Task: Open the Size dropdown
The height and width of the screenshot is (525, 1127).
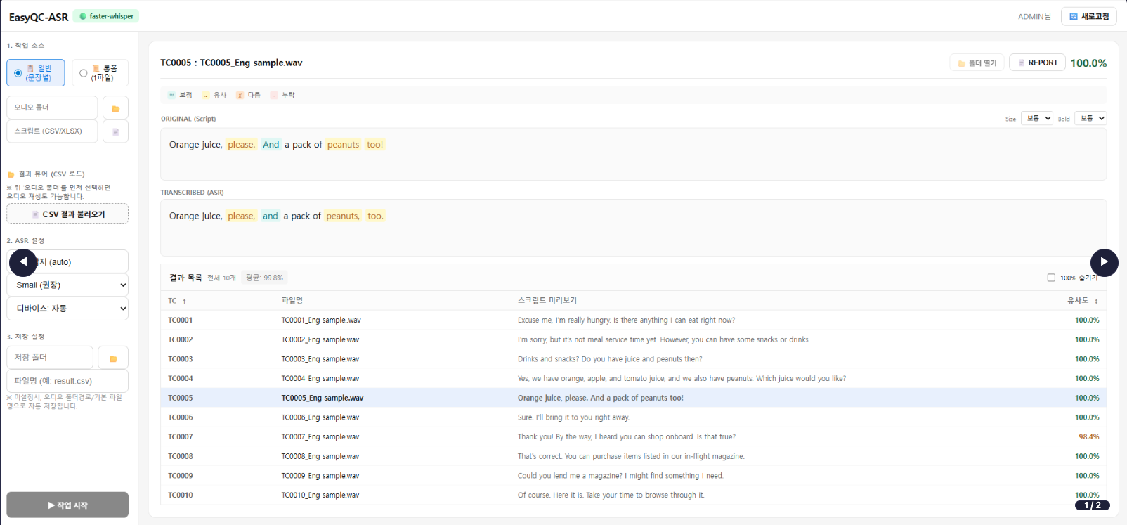Action: point(1036,118)
